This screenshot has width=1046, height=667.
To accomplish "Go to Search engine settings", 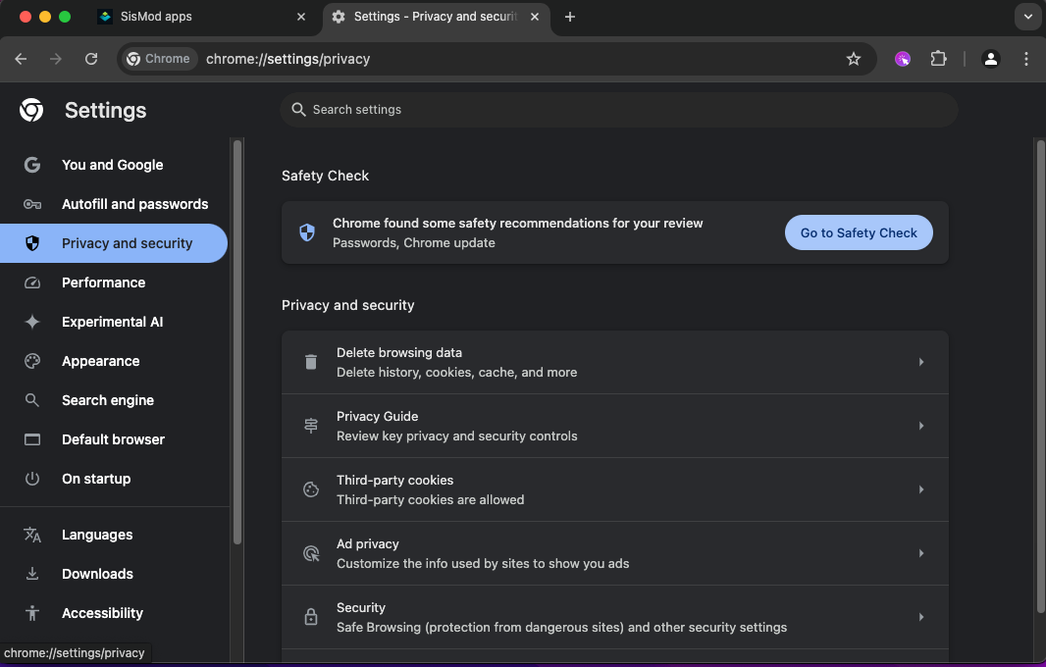I will [x=114, y=400].
